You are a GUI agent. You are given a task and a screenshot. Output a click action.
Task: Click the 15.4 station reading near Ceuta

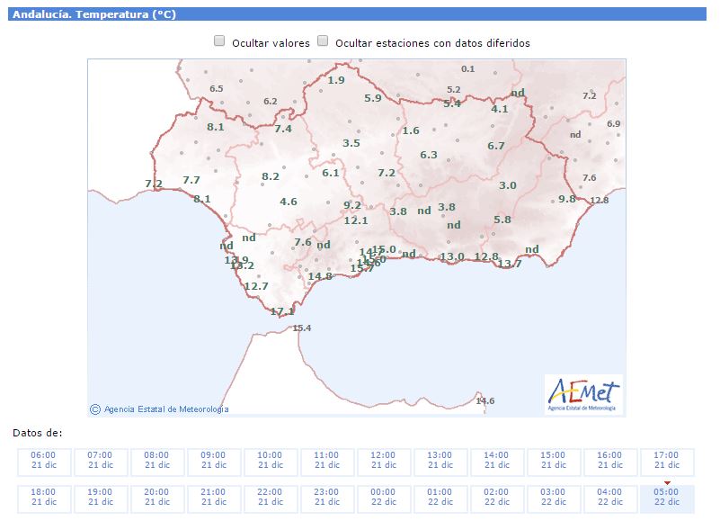click(302, 328)
